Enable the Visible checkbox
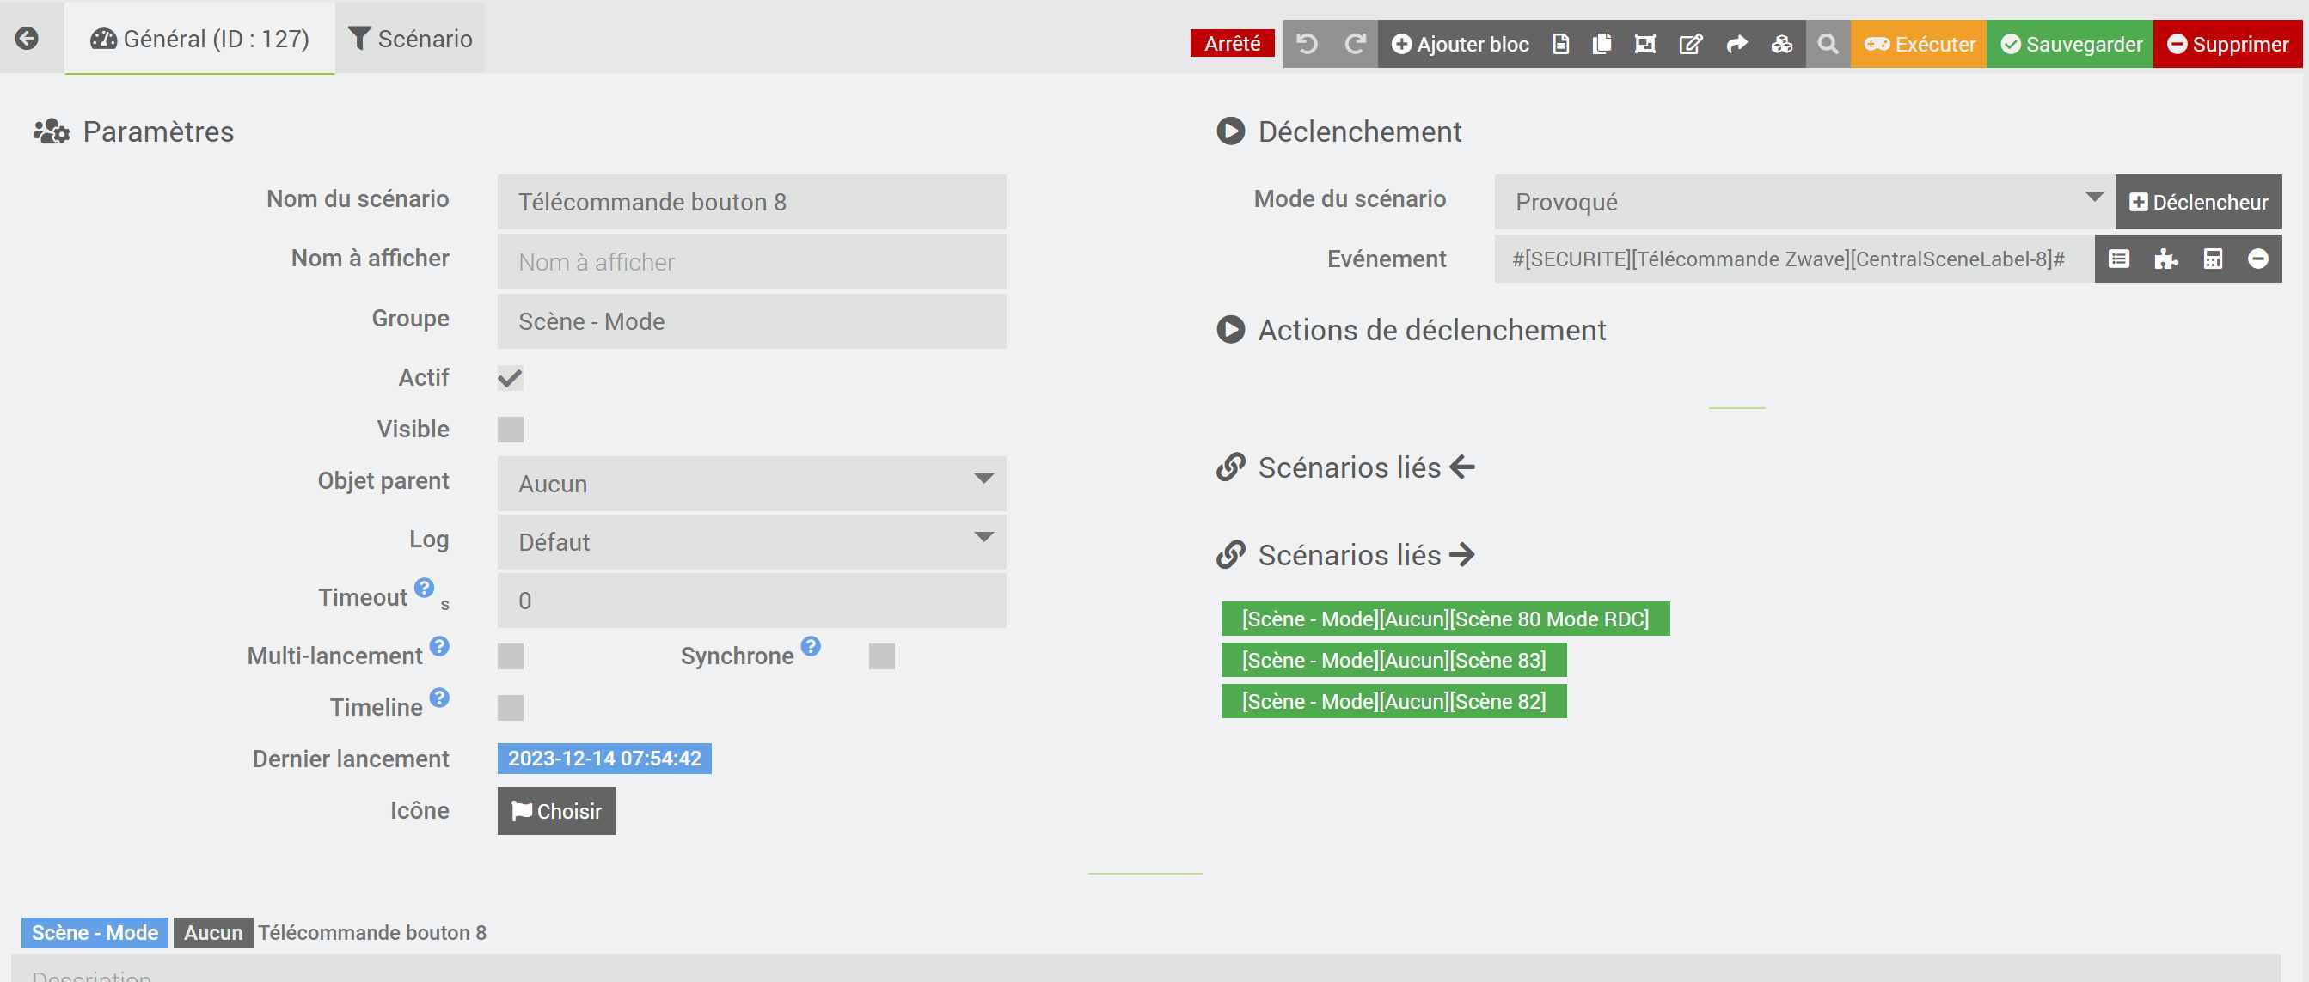 [510, 430]
